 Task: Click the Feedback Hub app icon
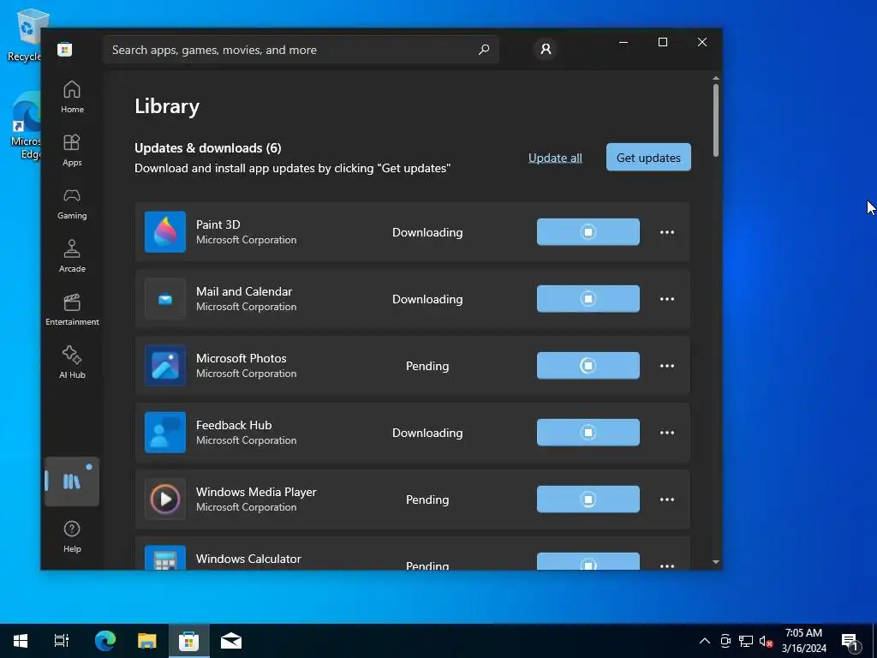[165, 433]
